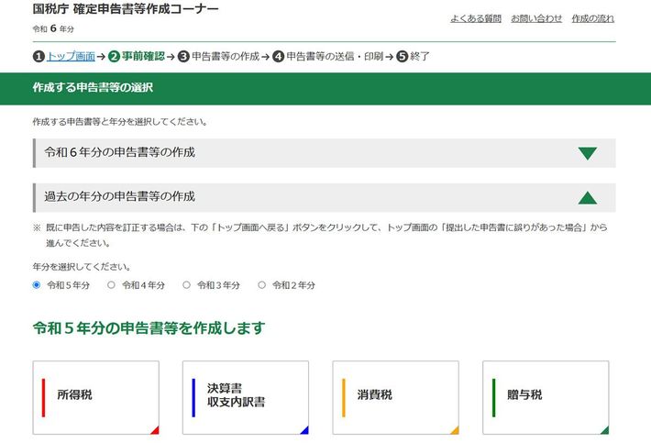Start 決算書 収支内訳書 creation
The height and width of the screenshot is (443, 651).
tap(245, 396)
